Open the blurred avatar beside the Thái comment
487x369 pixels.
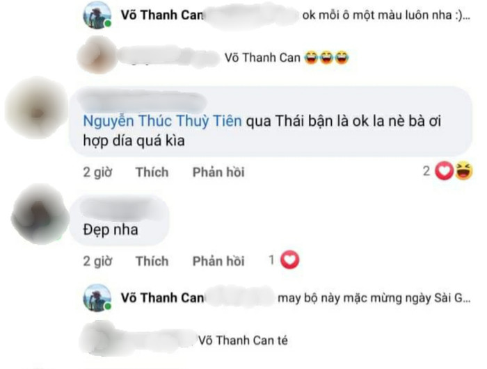[x=37, y=108]
